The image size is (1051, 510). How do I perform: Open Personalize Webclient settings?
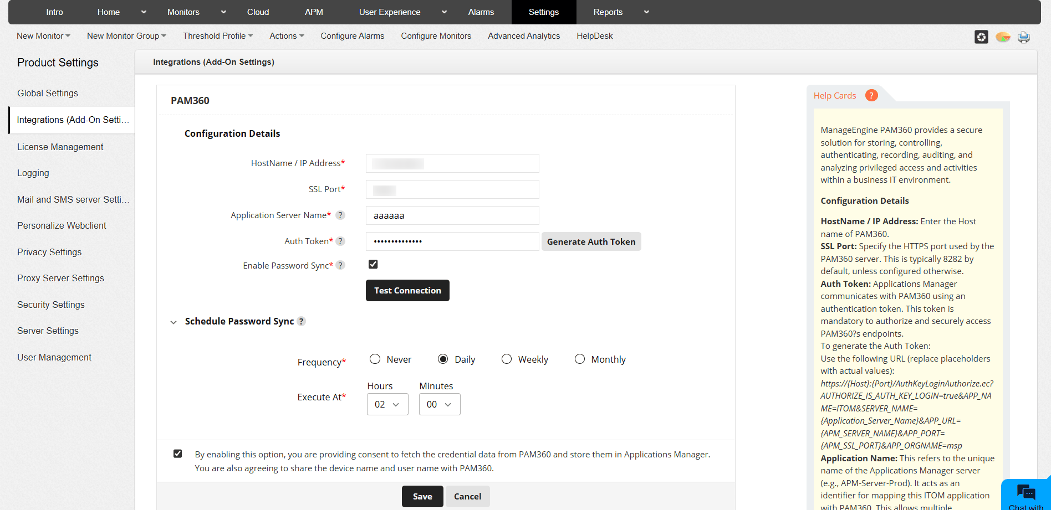tap(62, 225)
